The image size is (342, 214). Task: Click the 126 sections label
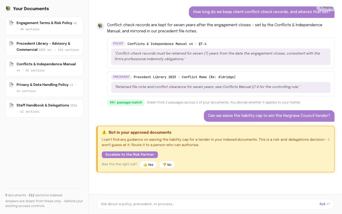tap(68, 50)
